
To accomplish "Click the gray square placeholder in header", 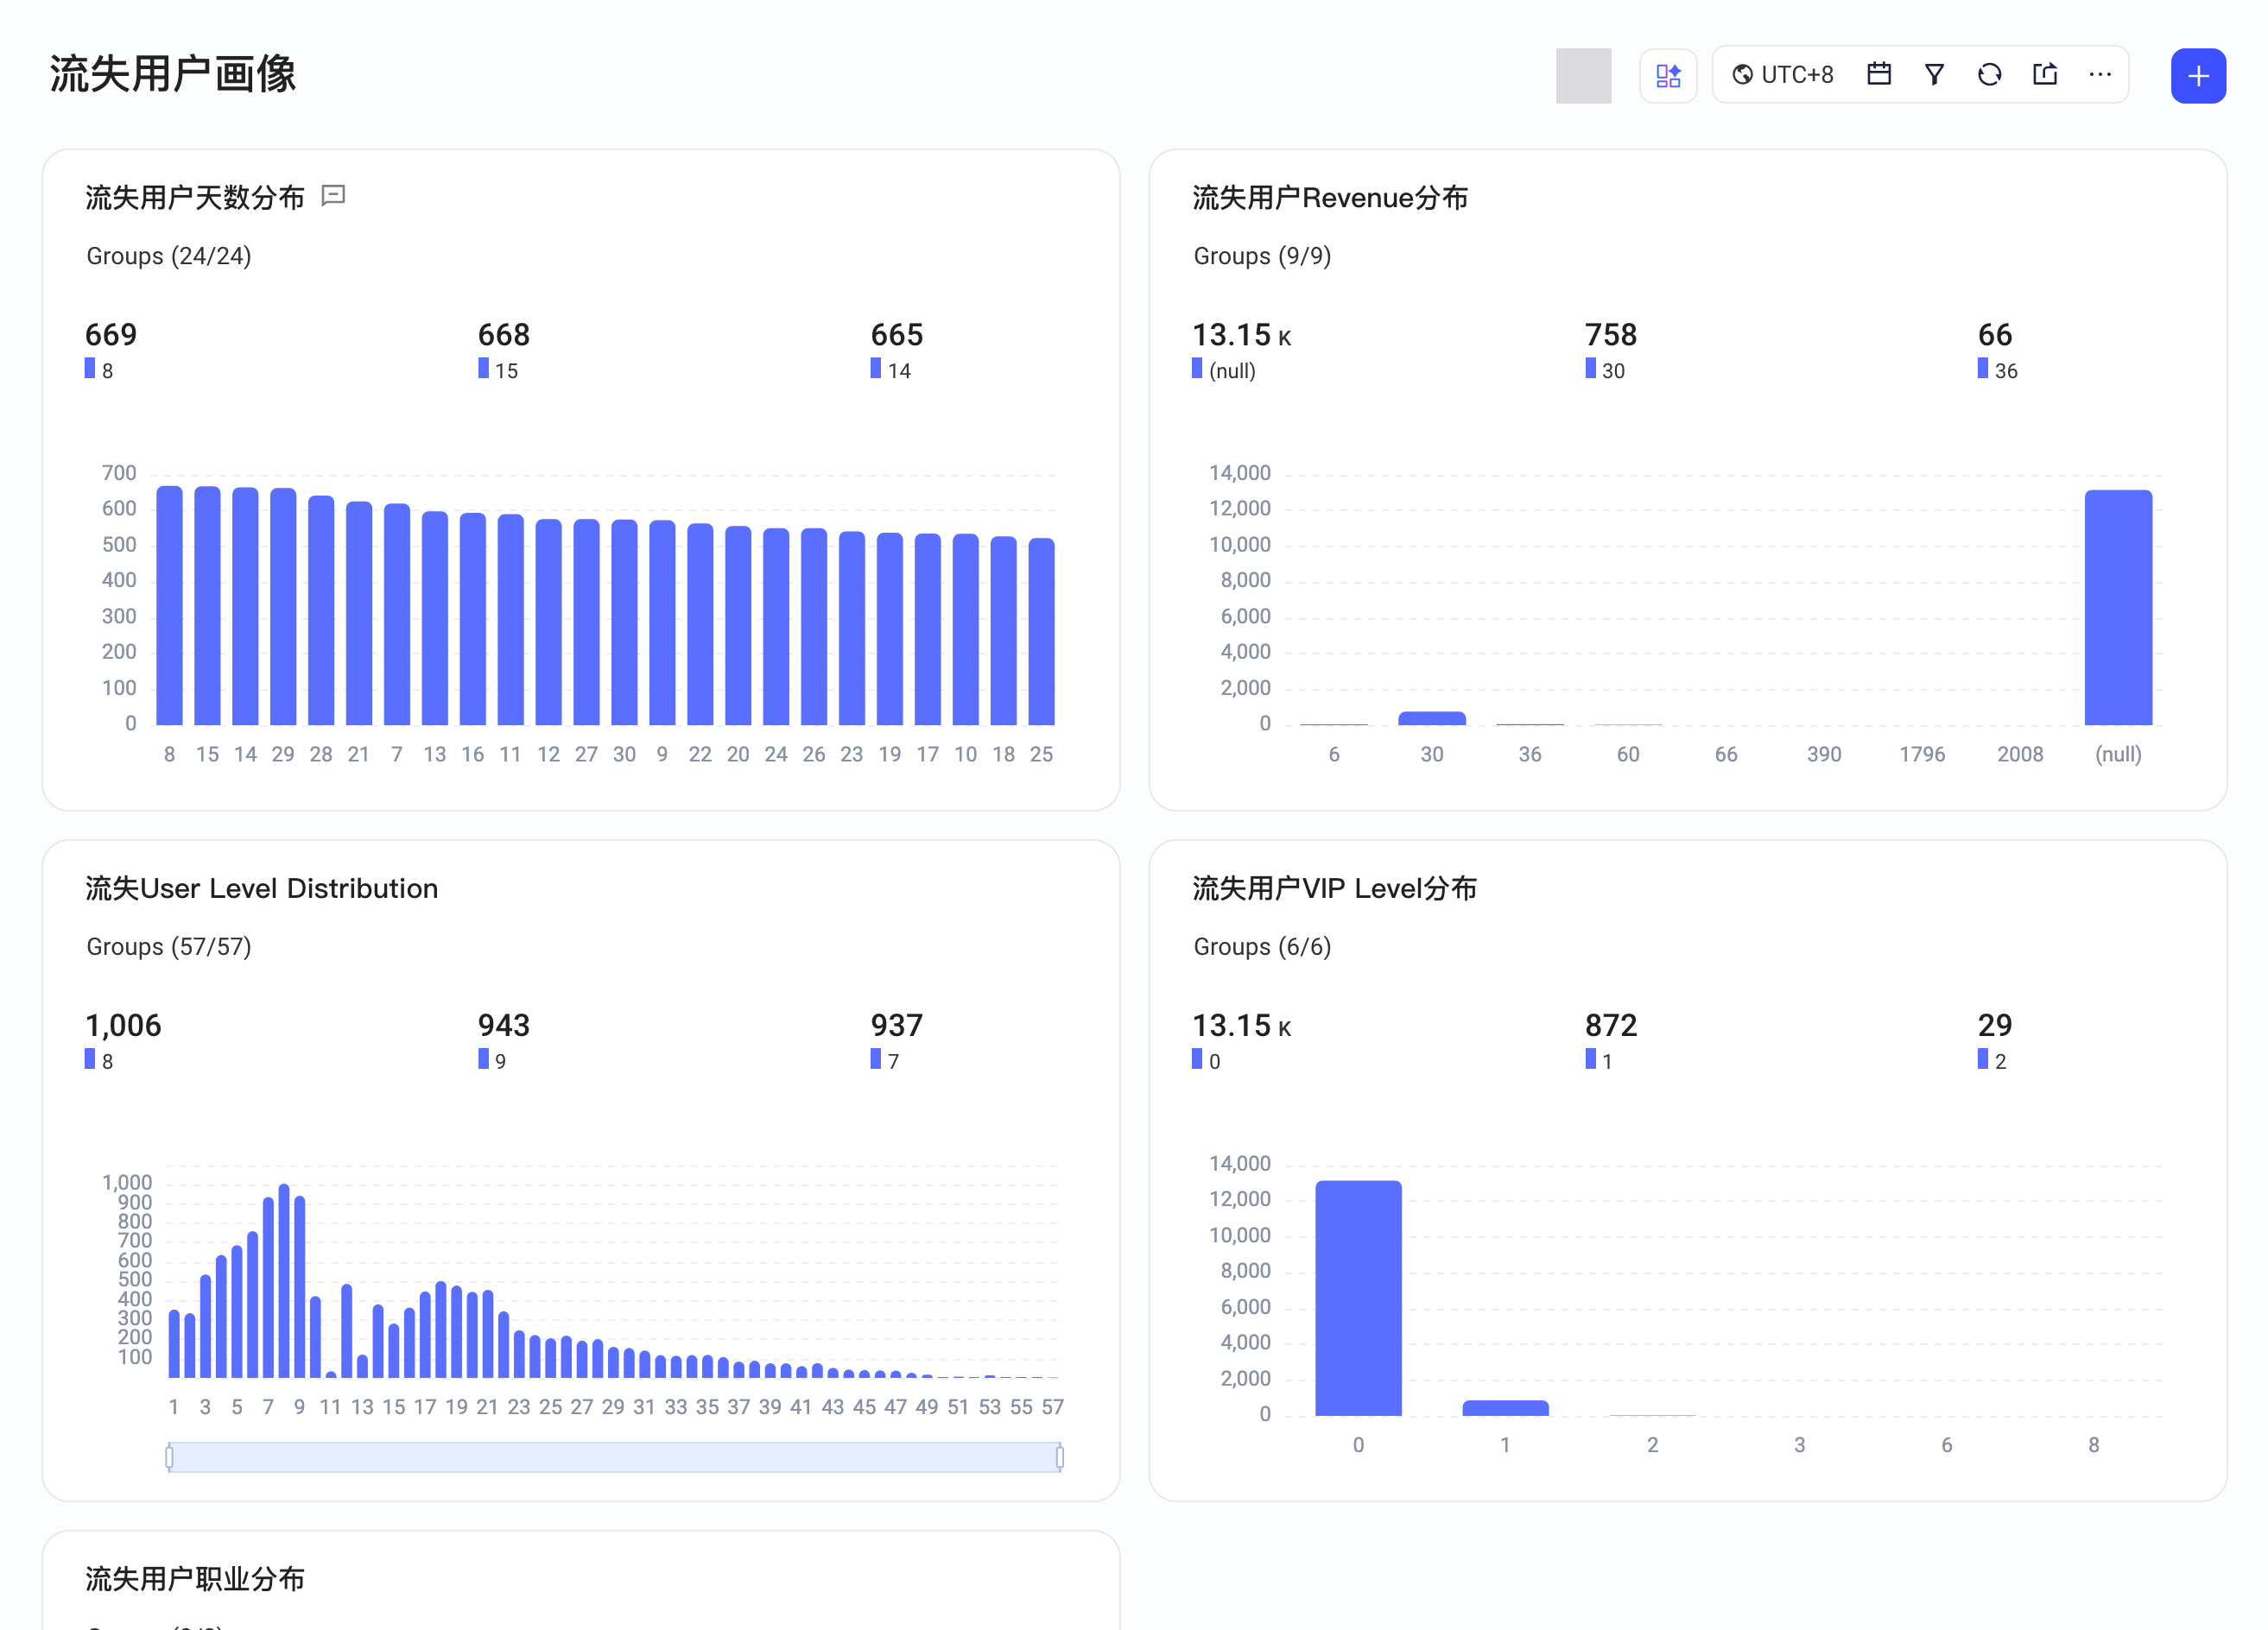I will coord(1583,76).
